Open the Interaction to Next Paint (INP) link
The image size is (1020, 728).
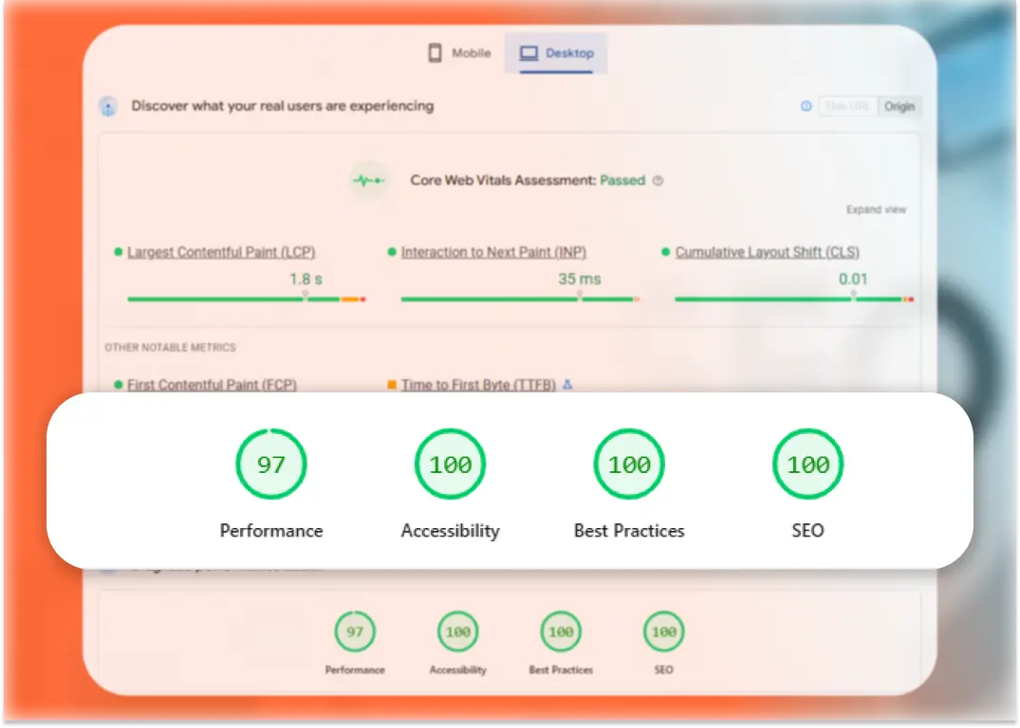coord(494,252)
